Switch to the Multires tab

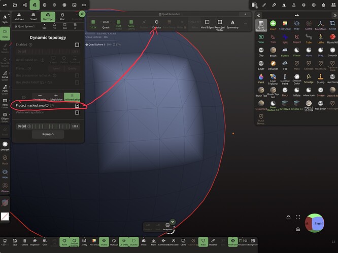19,17
